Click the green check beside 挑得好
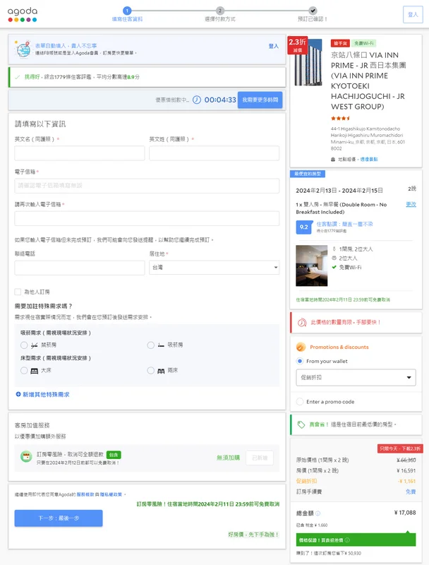429x565 pixels. coord(17,77)
